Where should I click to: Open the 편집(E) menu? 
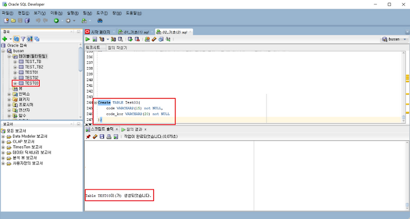click(24, 13)
